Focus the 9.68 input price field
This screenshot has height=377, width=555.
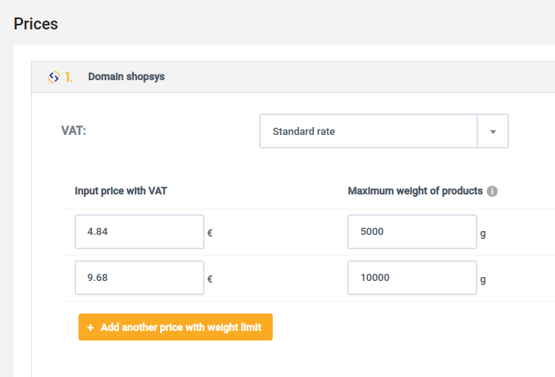tap(140, 278)
